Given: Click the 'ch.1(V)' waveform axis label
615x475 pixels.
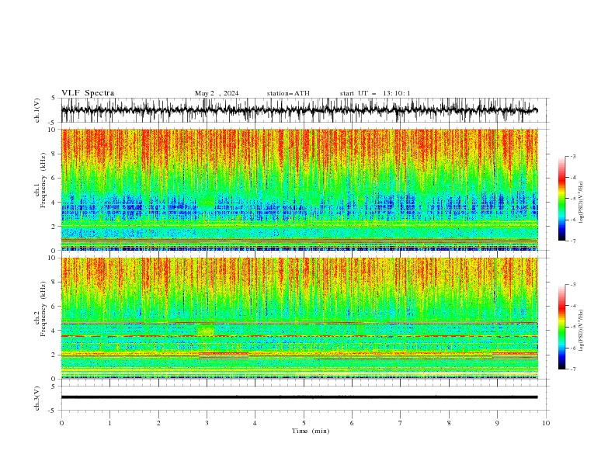Looking at the screenshot, I should point(37,110).
